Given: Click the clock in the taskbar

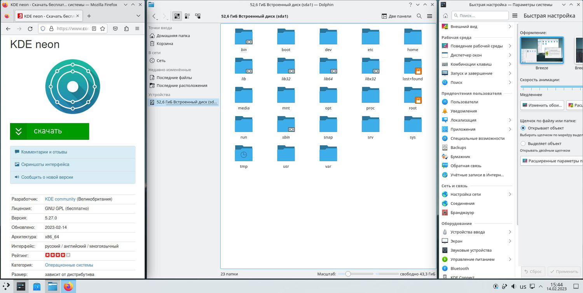Looking at the screenshot, I should (x=557, y=286).
